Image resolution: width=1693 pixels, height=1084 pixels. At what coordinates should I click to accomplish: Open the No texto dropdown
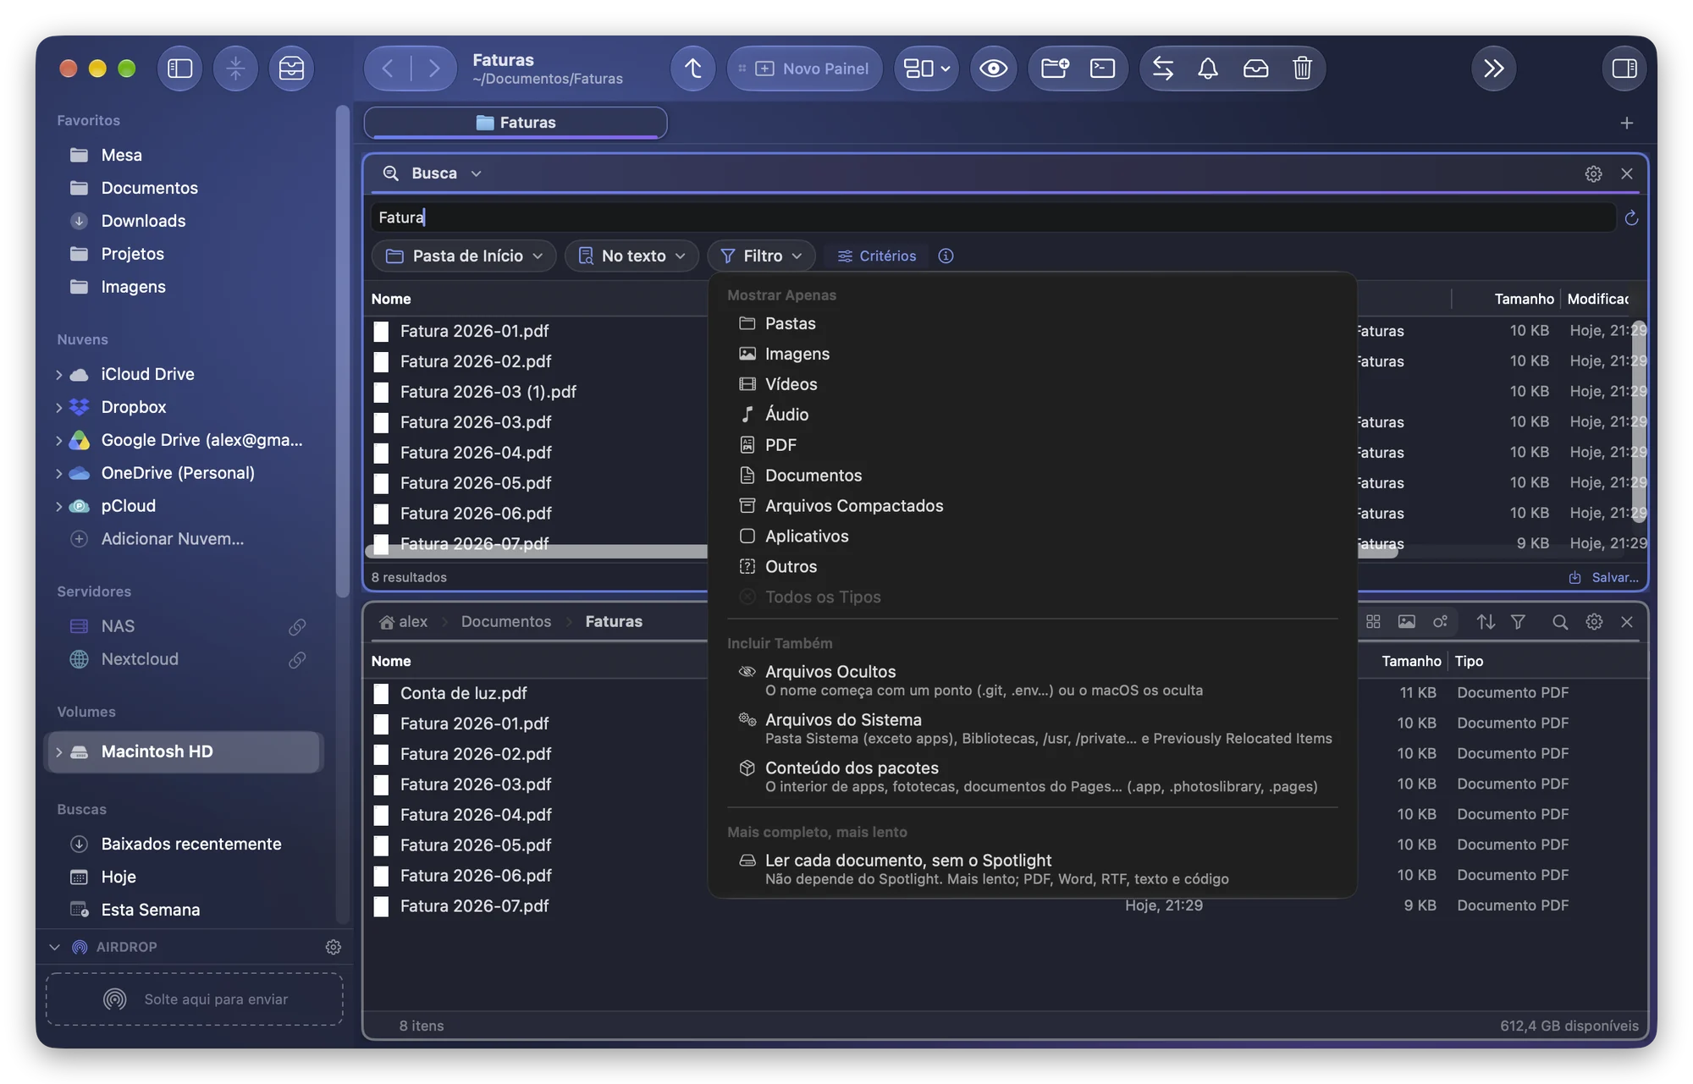tap(631, 256)
